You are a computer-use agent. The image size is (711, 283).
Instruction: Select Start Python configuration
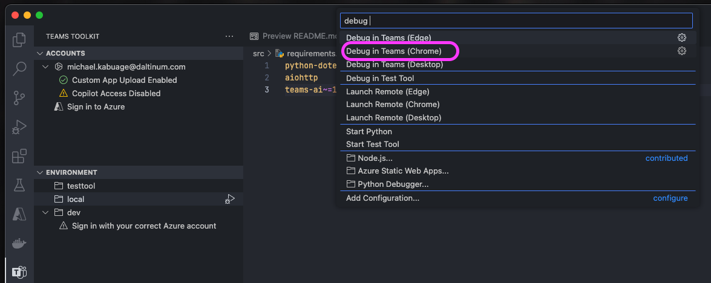(518, 131)
